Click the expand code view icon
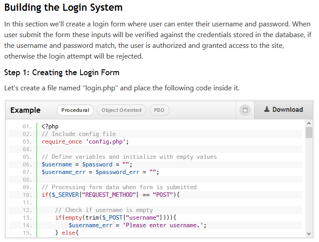This screenshot has width=319, height=242. coord(245,110)
